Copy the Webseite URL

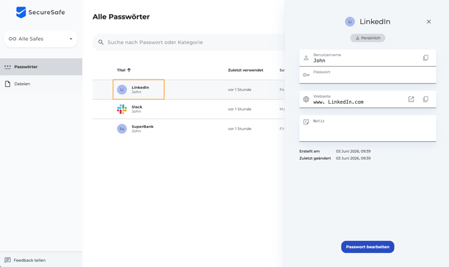point(426,99)
